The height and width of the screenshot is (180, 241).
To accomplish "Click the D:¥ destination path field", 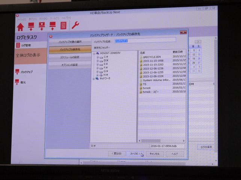I will [120, 146].
